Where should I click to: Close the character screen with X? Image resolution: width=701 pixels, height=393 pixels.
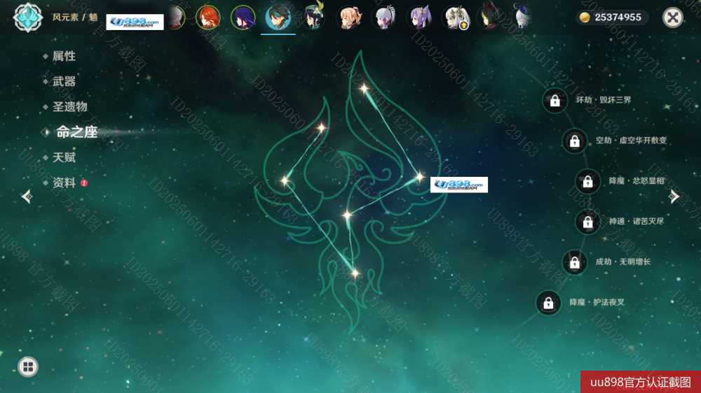(672, 18)
